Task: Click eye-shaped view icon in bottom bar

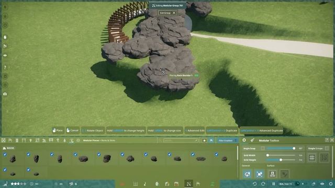Action: (x=322, y=184)
